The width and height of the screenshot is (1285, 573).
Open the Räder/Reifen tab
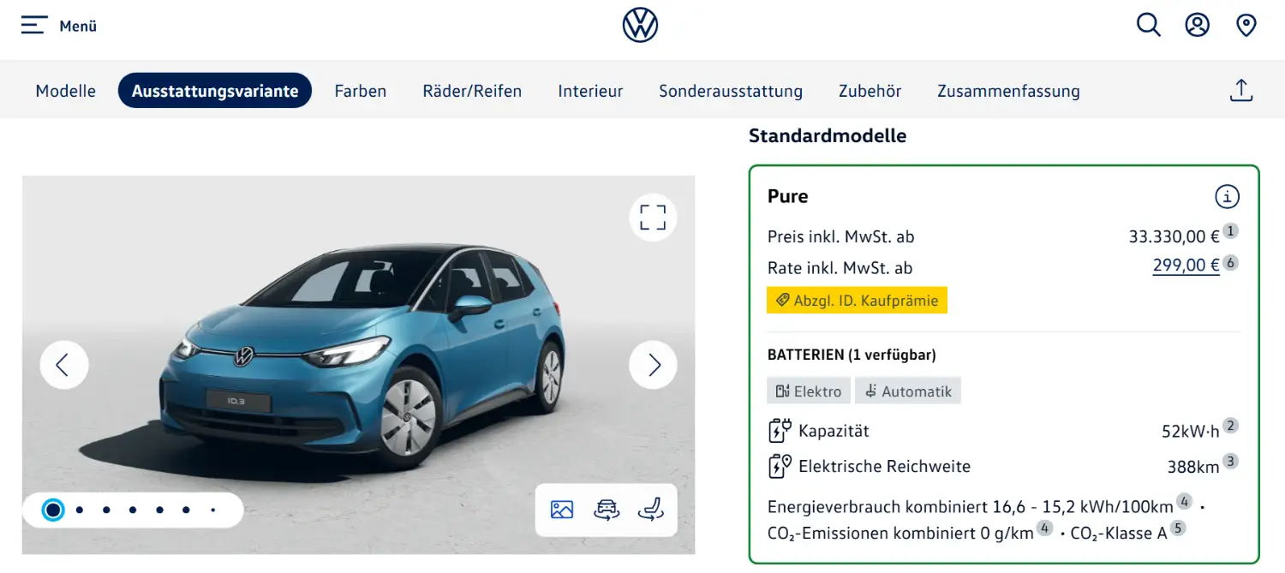click(472, 91)
